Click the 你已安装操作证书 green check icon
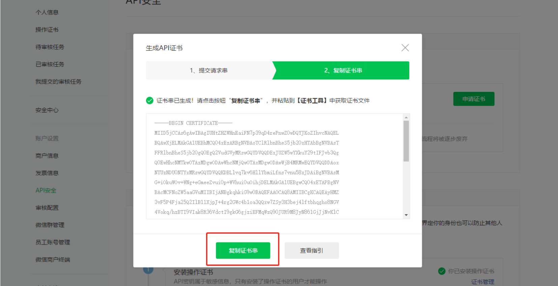 pos(442,271)
